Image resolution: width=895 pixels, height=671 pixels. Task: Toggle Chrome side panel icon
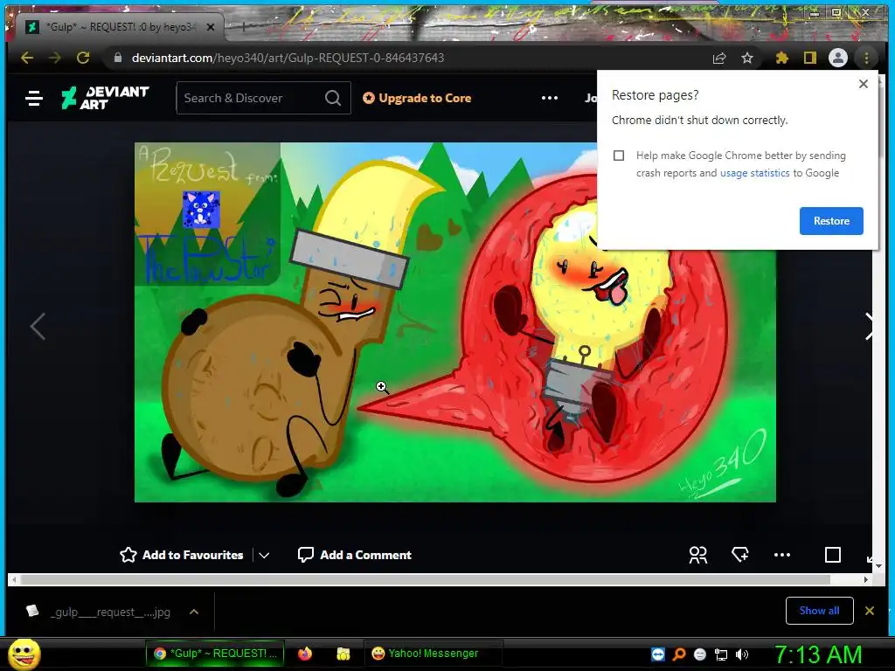(x=810, y=58)
